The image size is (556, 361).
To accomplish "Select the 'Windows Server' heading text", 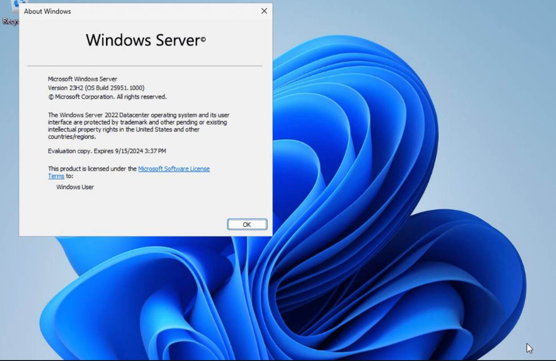I will pos(146,40).
